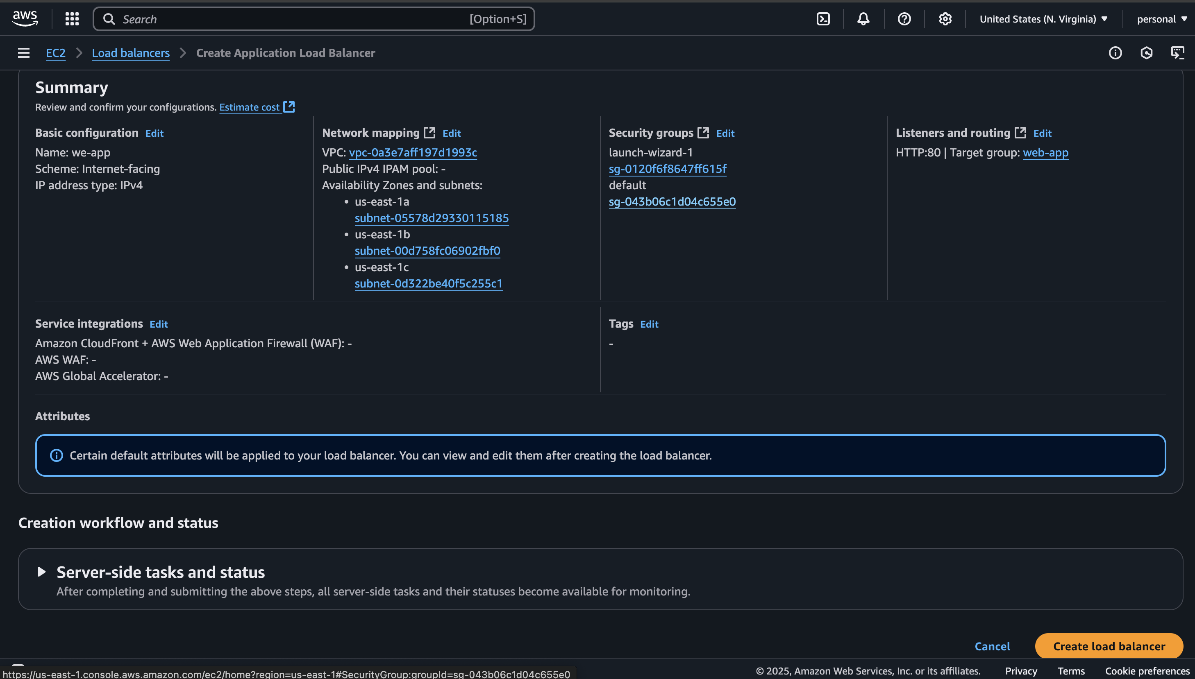Open the CloudShell terminal icon
The height and width of the screenshot is (679, 1195).
[x=823, y=19]
